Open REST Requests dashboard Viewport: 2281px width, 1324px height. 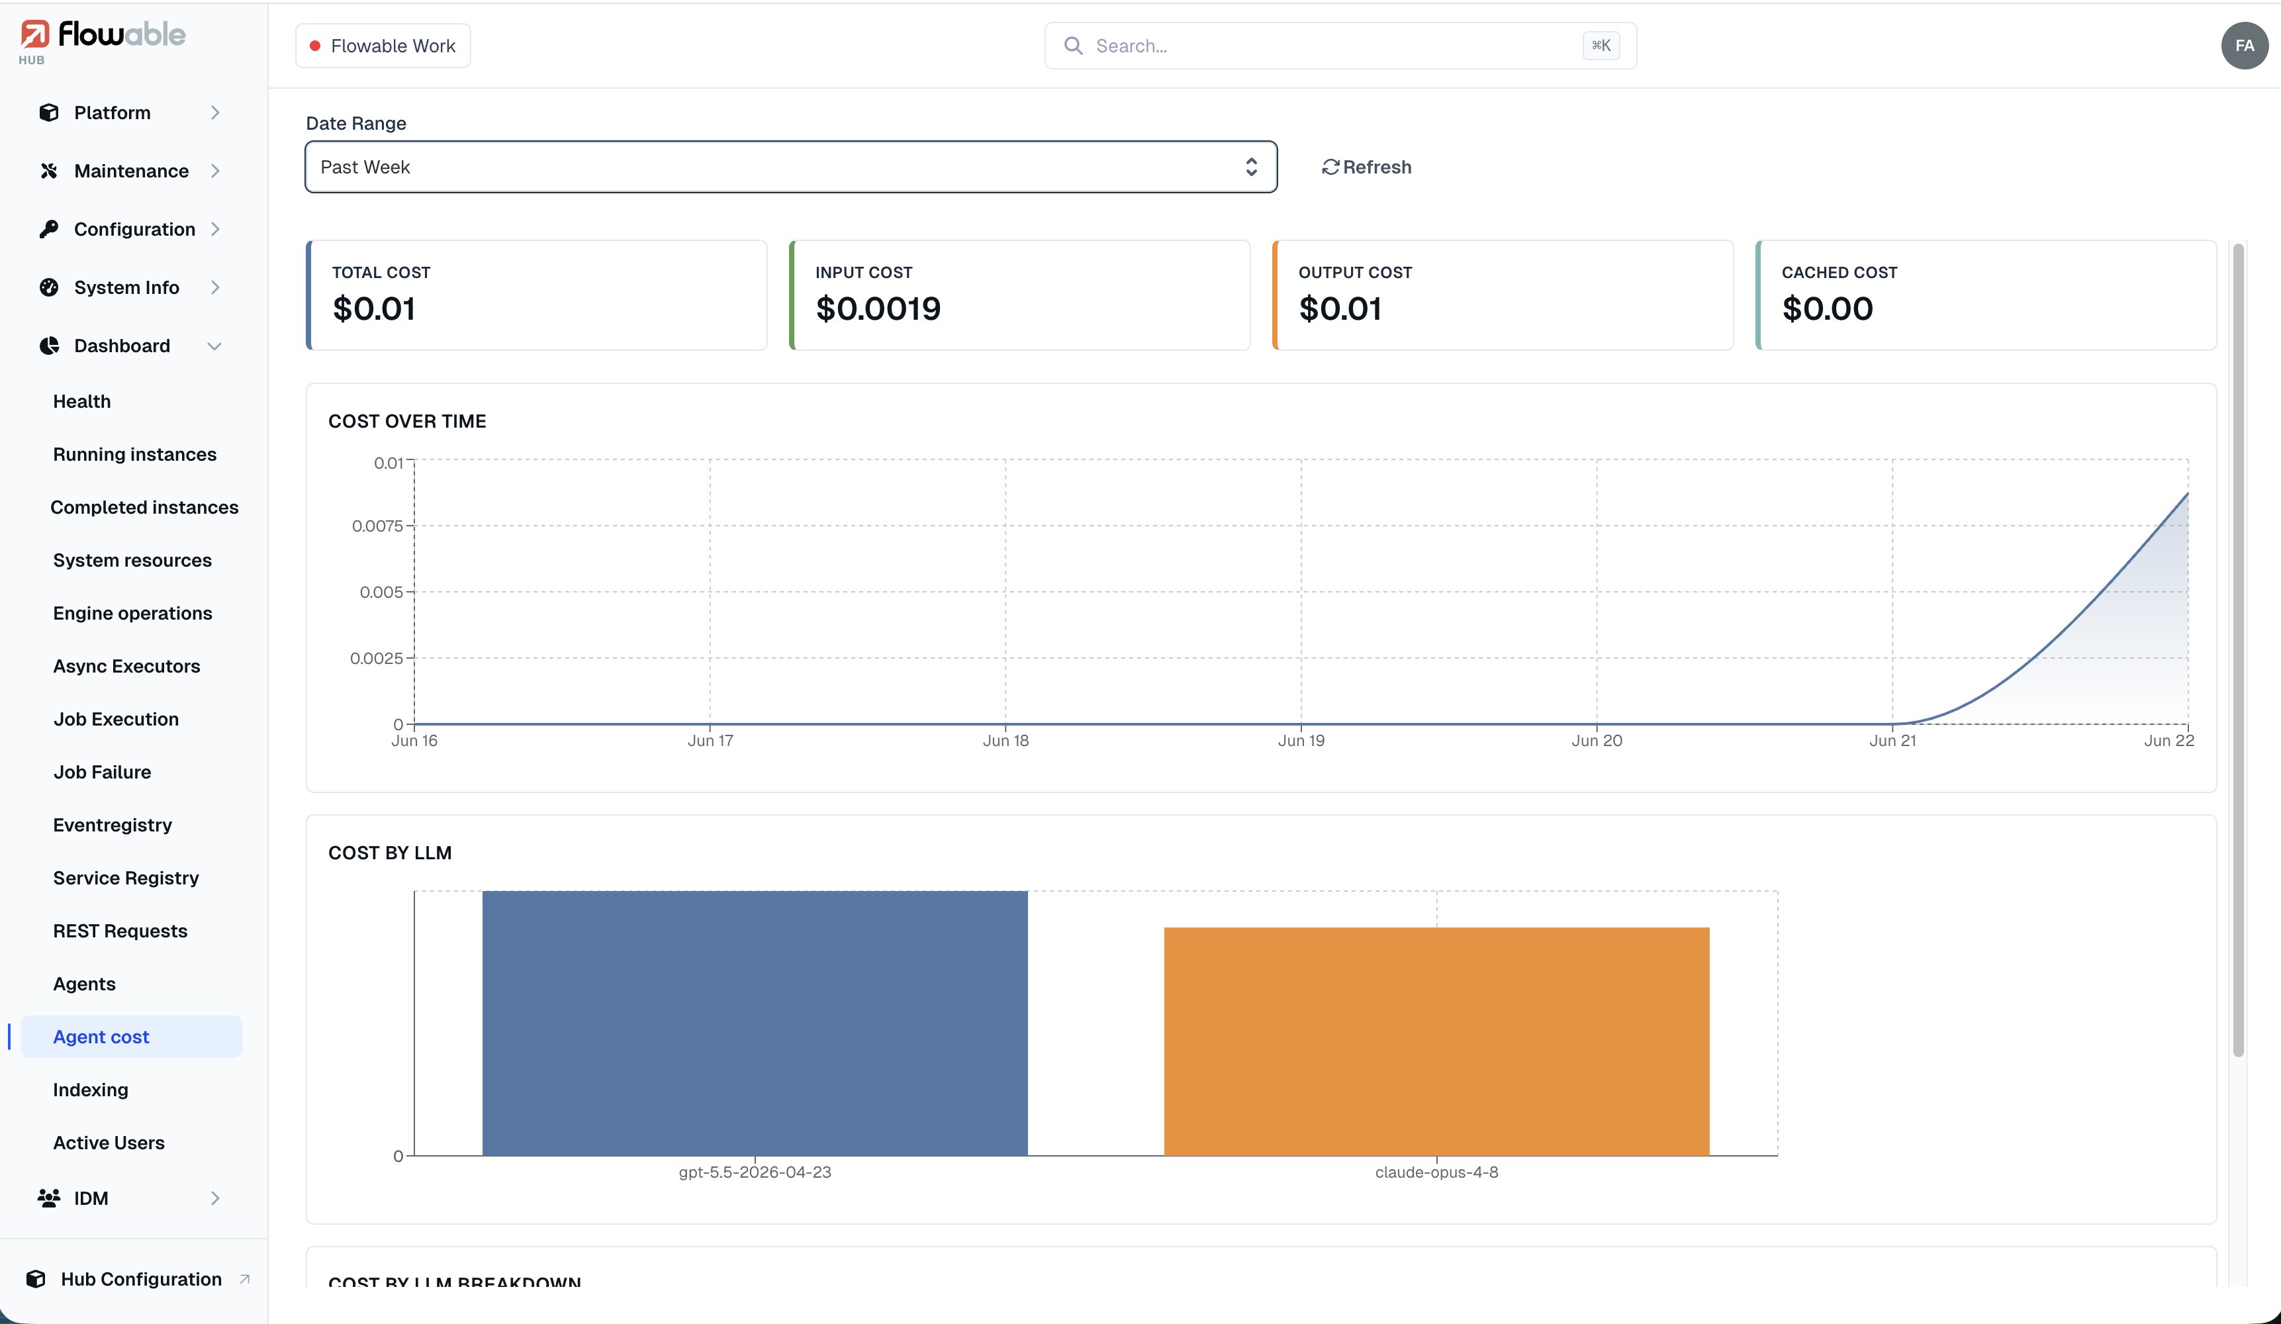coord(120,930)
